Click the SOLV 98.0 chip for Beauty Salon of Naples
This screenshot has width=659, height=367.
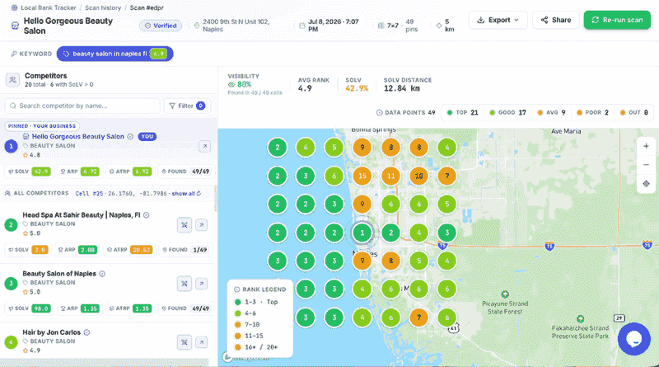(x=30, y=308)
